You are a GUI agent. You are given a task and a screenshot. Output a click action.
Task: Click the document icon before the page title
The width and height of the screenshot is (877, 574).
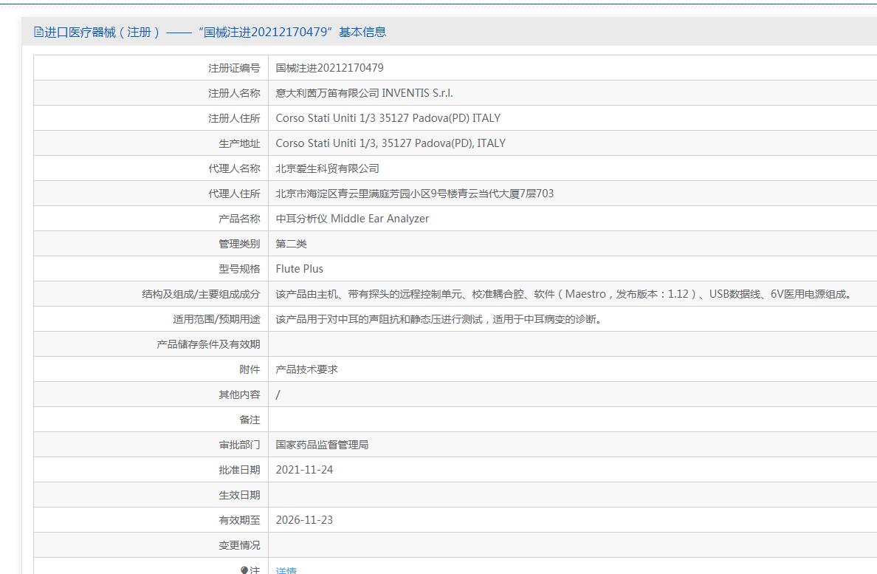[38, 32]
